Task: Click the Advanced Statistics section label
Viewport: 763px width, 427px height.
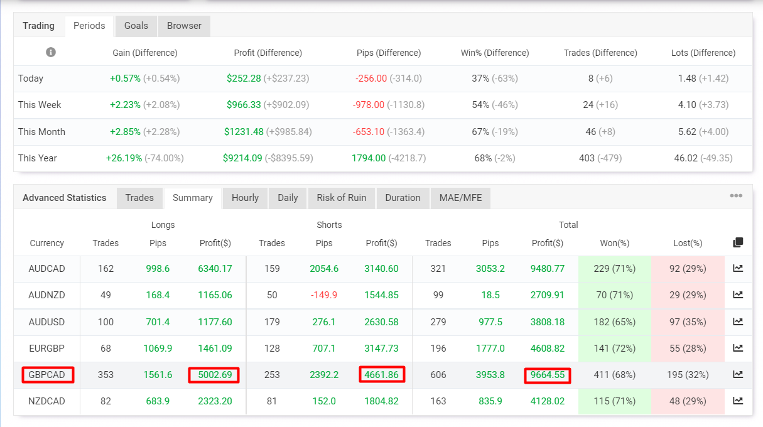Action: coord(65,198)
